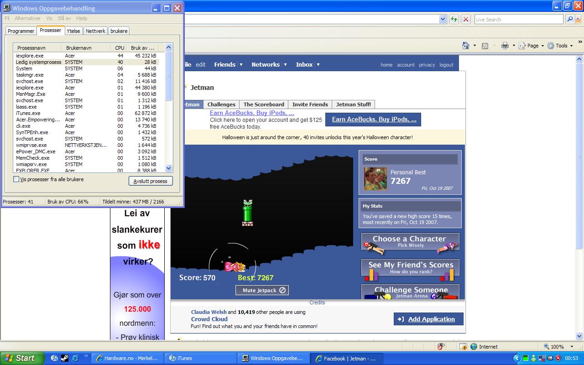
Task: Click the pop-up blocker icon in status bar
Action: coord(463,347)
